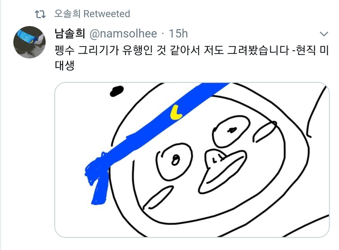
Task: Open the 오솔희 Retweeted label
Action: point(92,14)
